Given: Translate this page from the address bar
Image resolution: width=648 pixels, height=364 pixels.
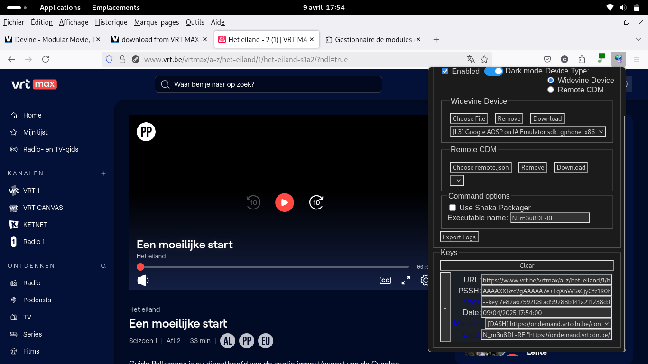Looking at the screenshot, I should (471, 59).
